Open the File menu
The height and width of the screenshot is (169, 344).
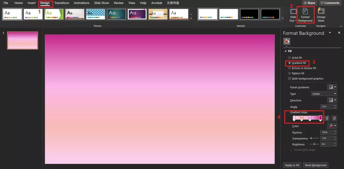pyautogui.click(x=6, y=3)
